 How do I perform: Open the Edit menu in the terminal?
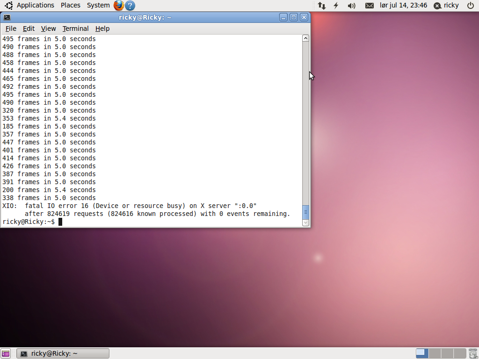pos(29,29)
